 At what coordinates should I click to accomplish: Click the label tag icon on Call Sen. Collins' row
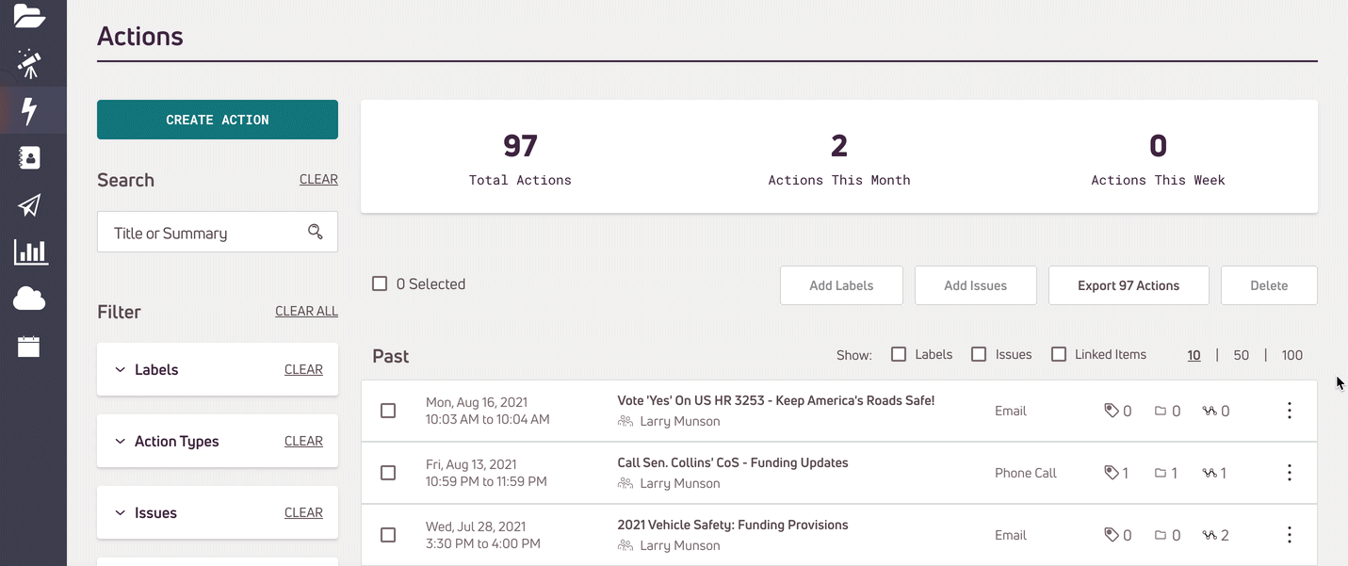1112,473
